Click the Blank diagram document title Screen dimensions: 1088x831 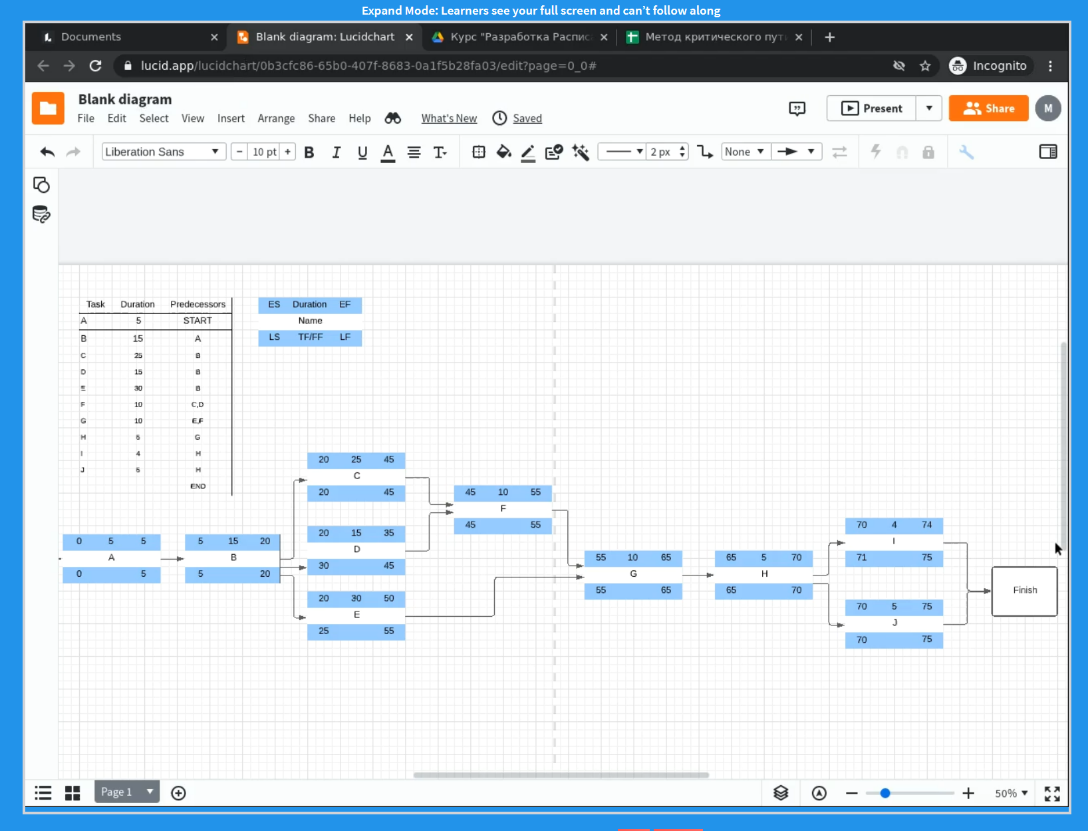click(125, 99)
